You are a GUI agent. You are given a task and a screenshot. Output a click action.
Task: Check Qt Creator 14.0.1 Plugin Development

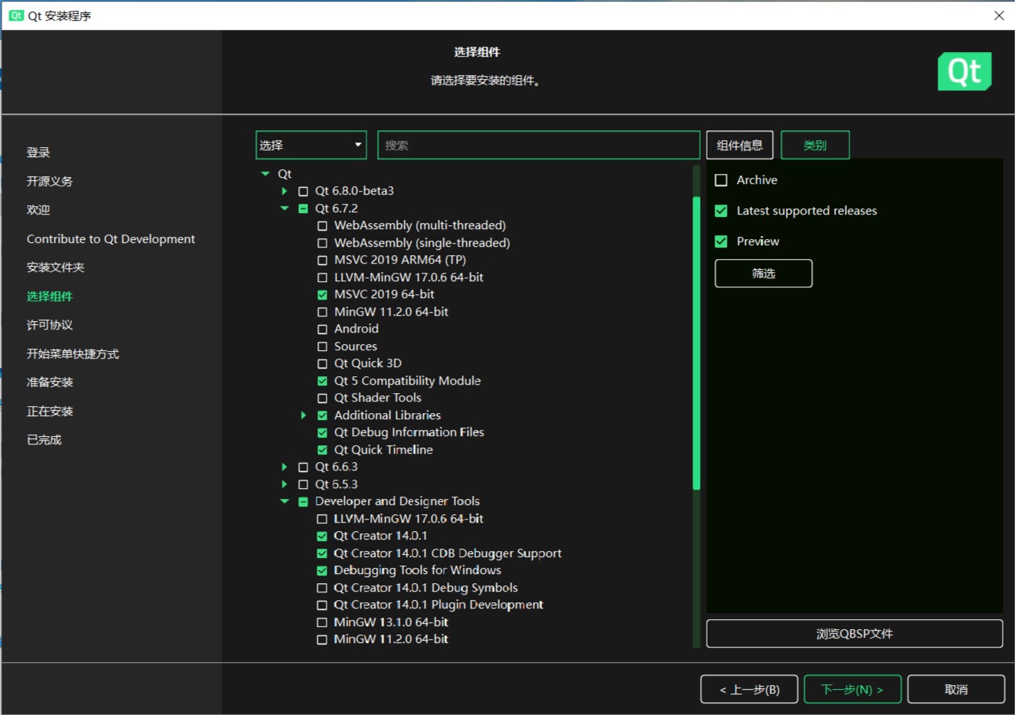[x=322, y=605]
